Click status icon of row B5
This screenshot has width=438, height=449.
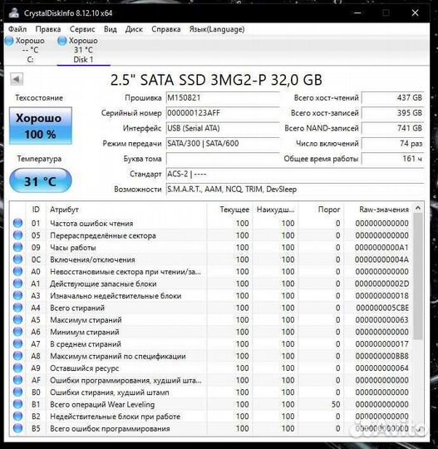(17, 428)
